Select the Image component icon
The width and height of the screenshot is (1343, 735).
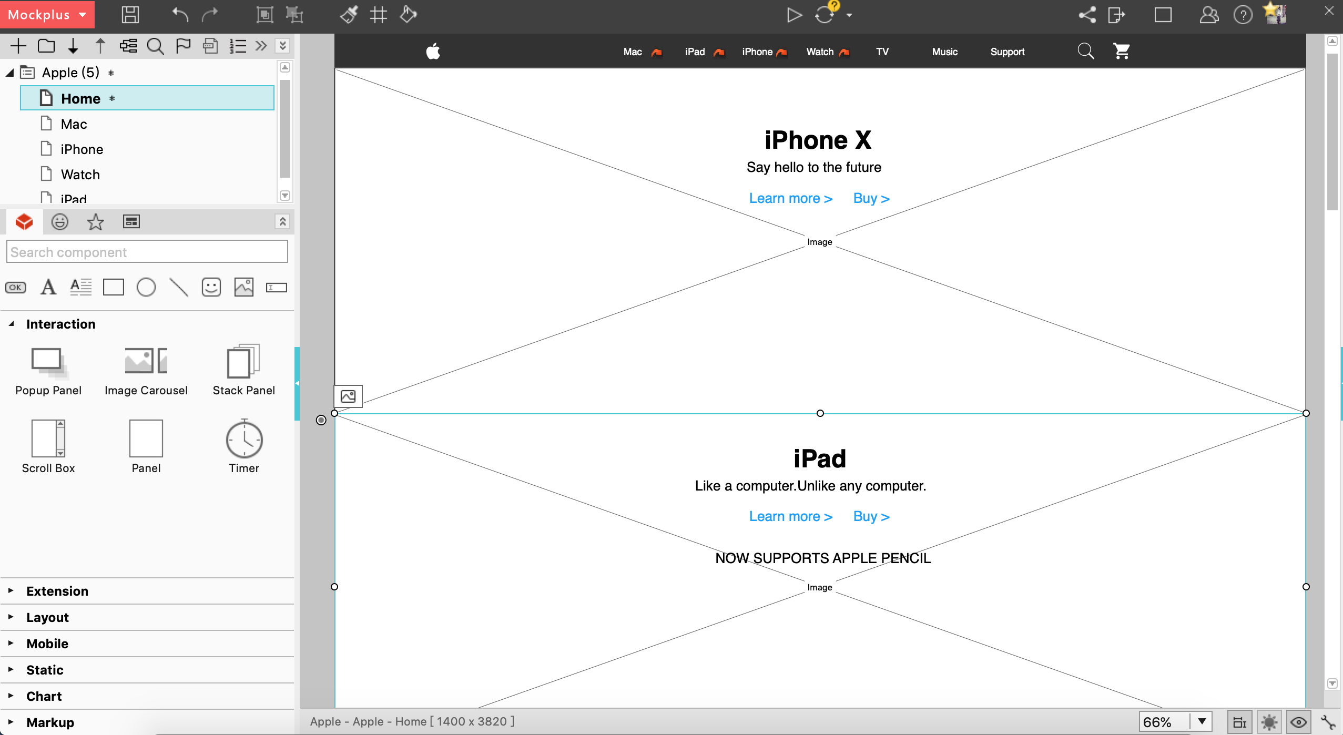[x=243, y=287]
